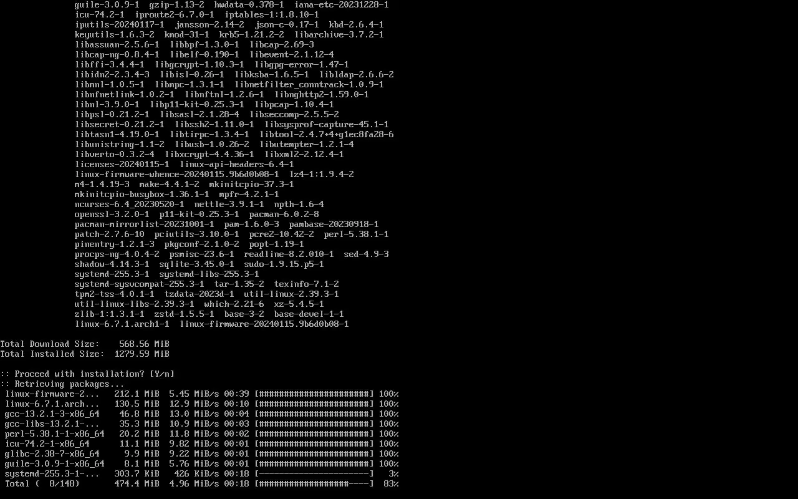Click the systemd-sysvcompat-255.3-1 package name
This screenshot has width=798, height=499.
pyautogui.click(x=140, y=284)
